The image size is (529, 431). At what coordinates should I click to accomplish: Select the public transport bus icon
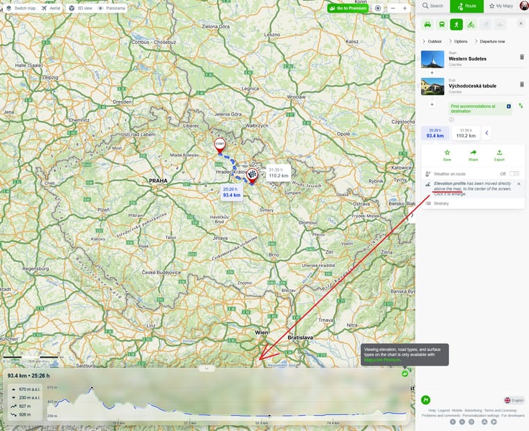tap(442, 24)
